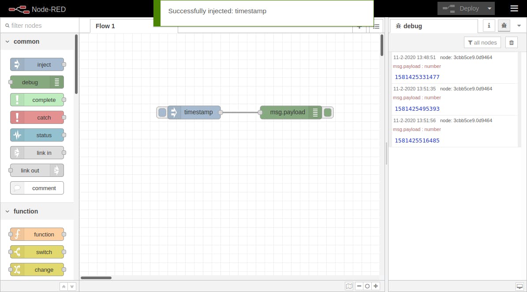Select the debug bug icon tab

(504, 26)
